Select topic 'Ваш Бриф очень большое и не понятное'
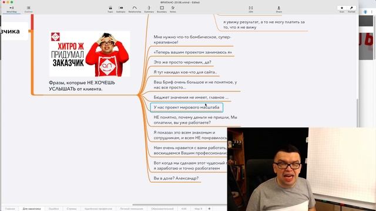376x211 pixels. (195, 84)
